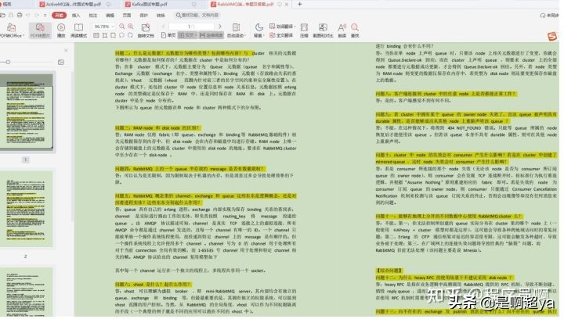The width and height of the screenshot is (564, 319).
Task: Click the 压缩 compress tool
Action: click(x=304, y=30)
